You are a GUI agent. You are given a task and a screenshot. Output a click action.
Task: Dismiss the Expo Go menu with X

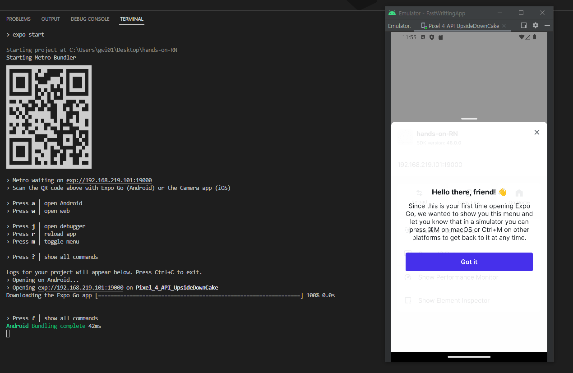pos(537,132)
